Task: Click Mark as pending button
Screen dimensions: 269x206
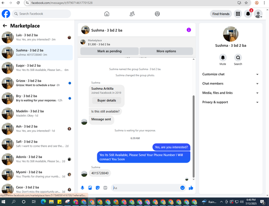Action: 109,51
